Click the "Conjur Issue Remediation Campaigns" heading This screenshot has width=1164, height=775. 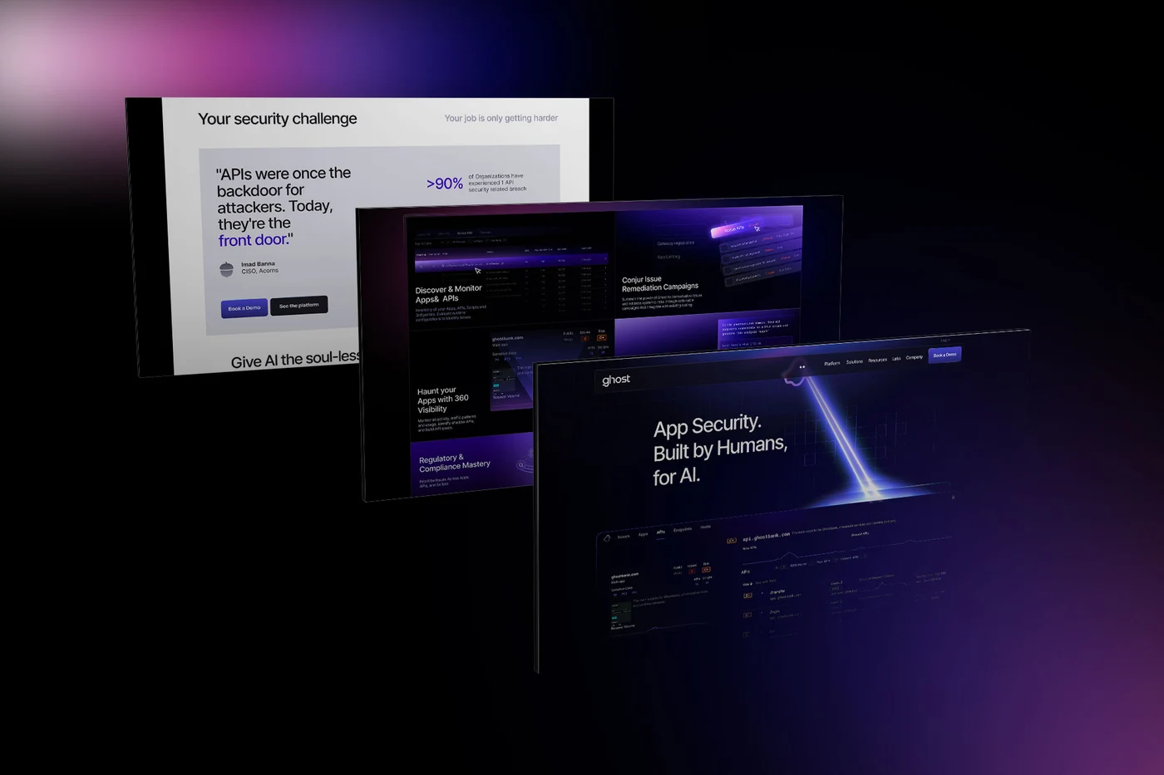click(660, 283)
